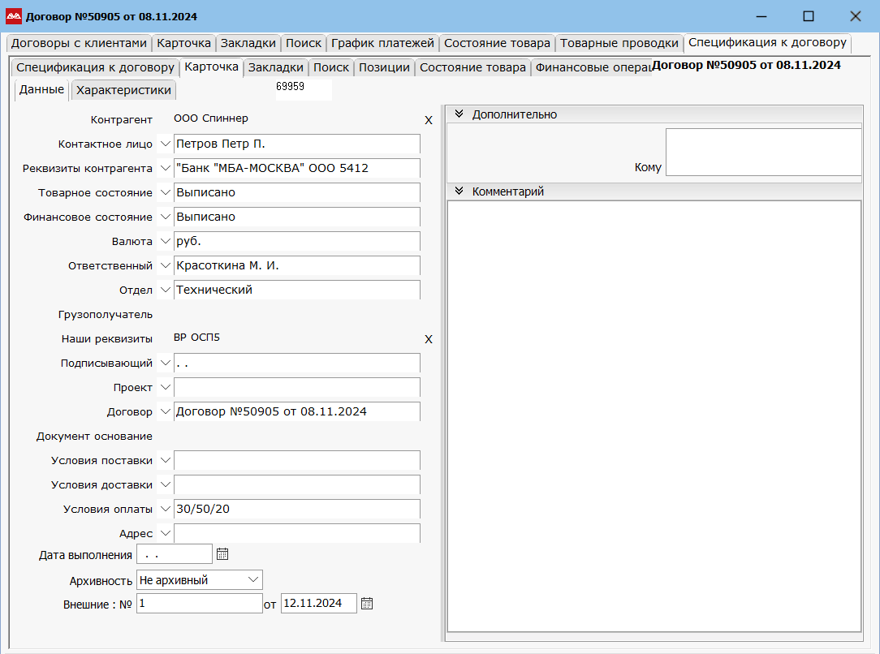Clear Наши реквизиты value with X button
Viewport: 880px width, 654px height.
(x=428, y=339)
